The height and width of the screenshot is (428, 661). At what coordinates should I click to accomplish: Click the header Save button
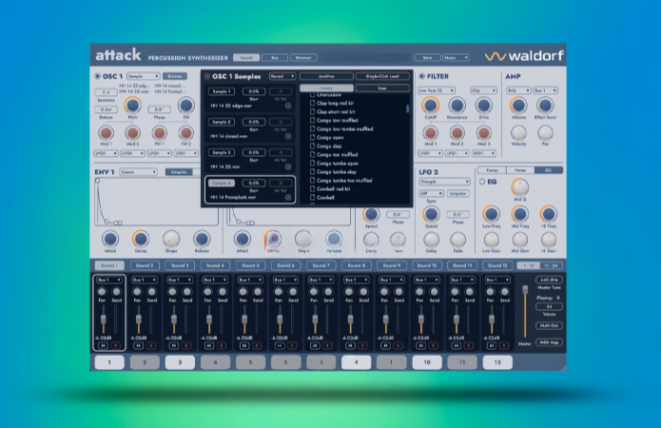pos(427,57)
